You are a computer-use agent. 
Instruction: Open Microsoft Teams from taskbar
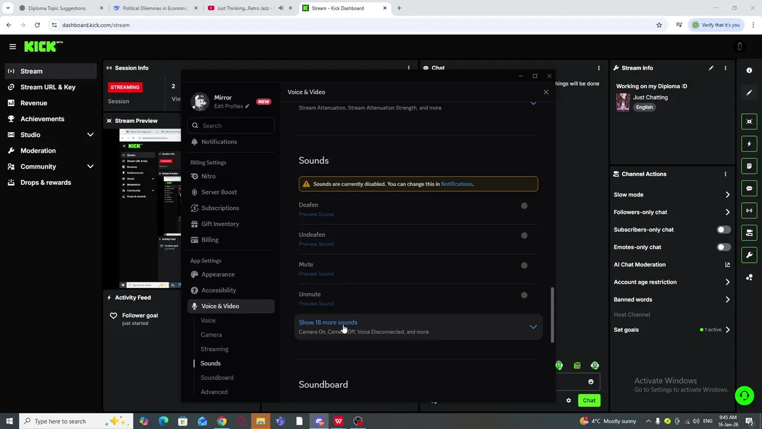coord(280,421)
